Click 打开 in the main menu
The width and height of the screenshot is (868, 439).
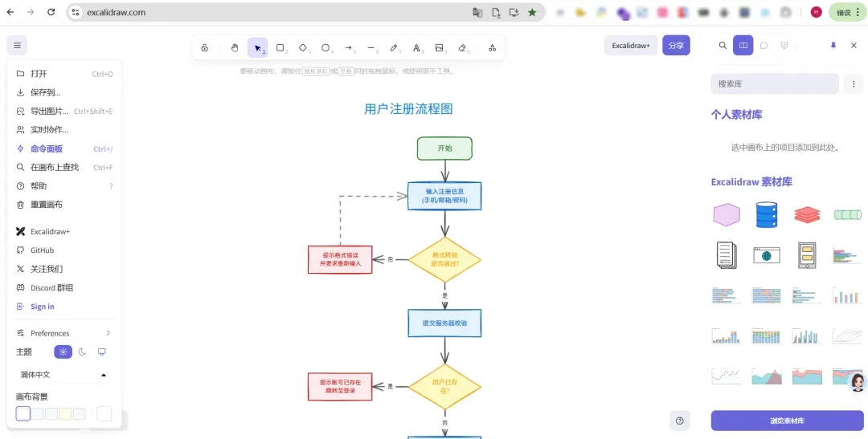(x=64, y=74)
